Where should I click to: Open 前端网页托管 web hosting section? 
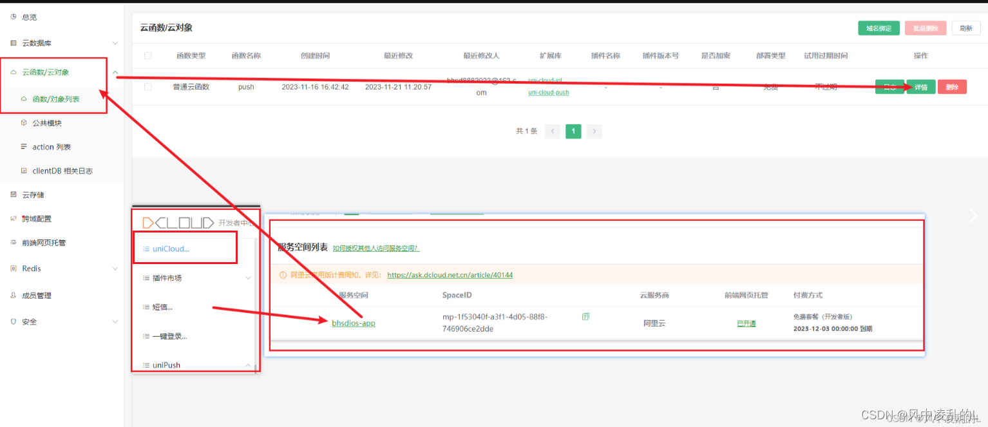pyautogui.click(x=34, y=243)
